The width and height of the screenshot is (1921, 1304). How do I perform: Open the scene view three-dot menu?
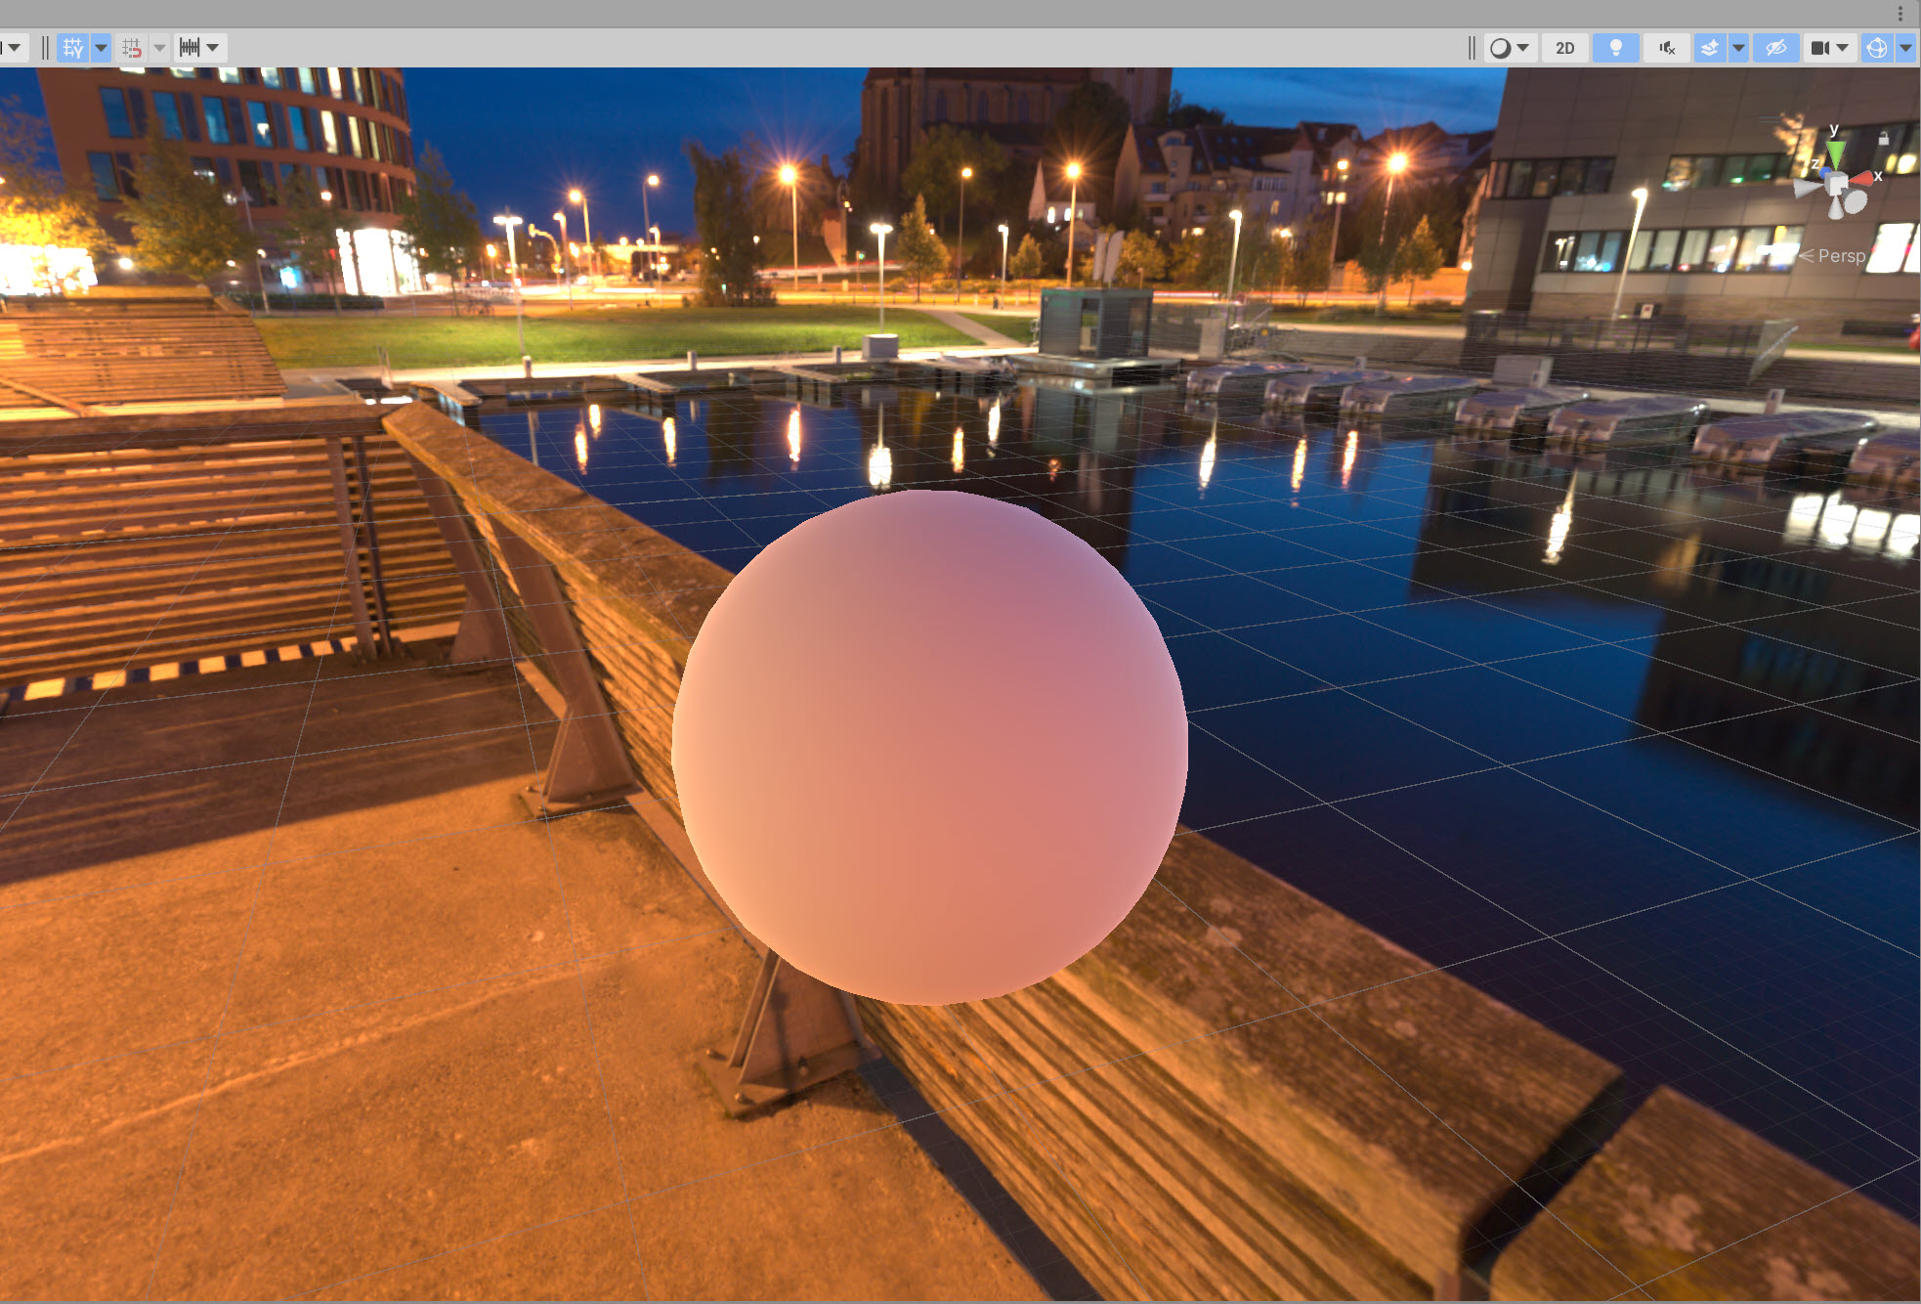tap(1900, 14)
